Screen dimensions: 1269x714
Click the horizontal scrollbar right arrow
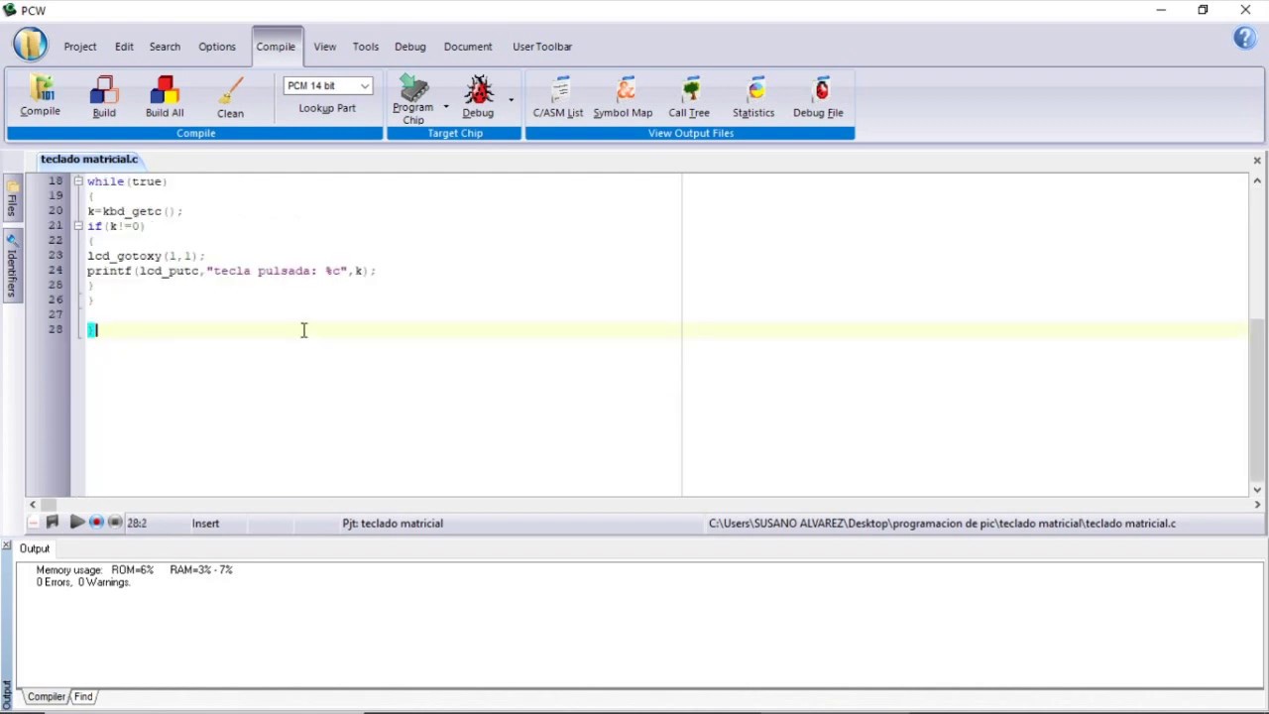point(1257,505)
